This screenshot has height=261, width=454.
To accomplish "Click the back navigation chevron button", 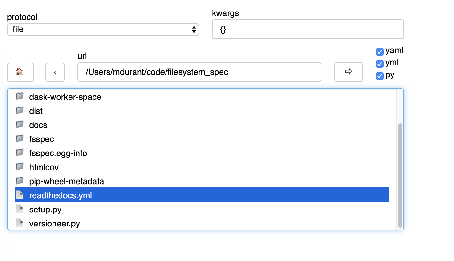I will (55, 72).
